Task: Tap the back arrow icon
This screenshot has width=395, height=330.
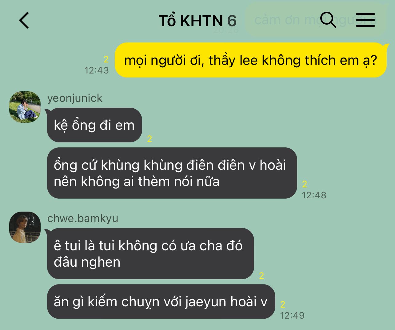Action: 24,20
